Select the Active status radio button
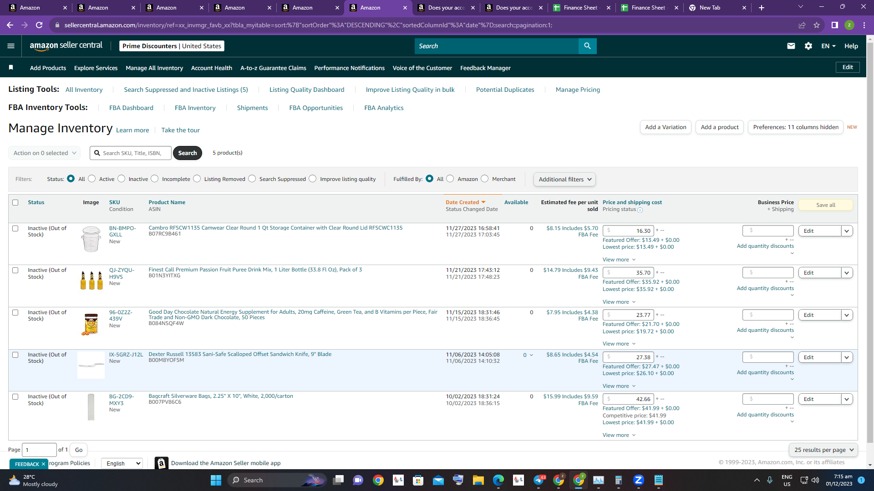The width and height of the screenshot is (874, 491). [x=92, y=179]
